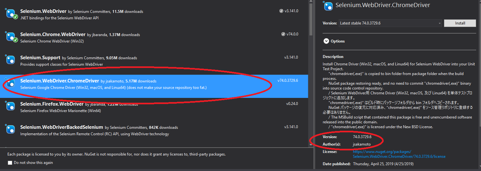Select the Selenium.WebDriverBackedSelenium package title

coord(62,127)
